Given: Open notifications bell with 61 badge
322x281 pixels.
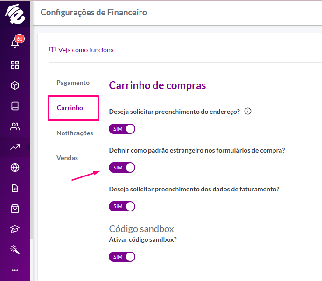Looking at the screenshot, I should 16,42.
